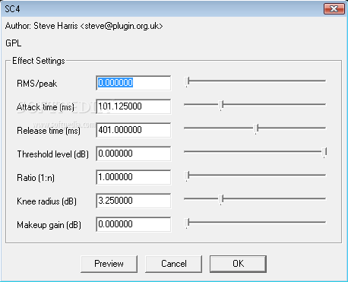Click the 'Threshold level (dB)' label
The image size is (348, 282).
(52, 154)
